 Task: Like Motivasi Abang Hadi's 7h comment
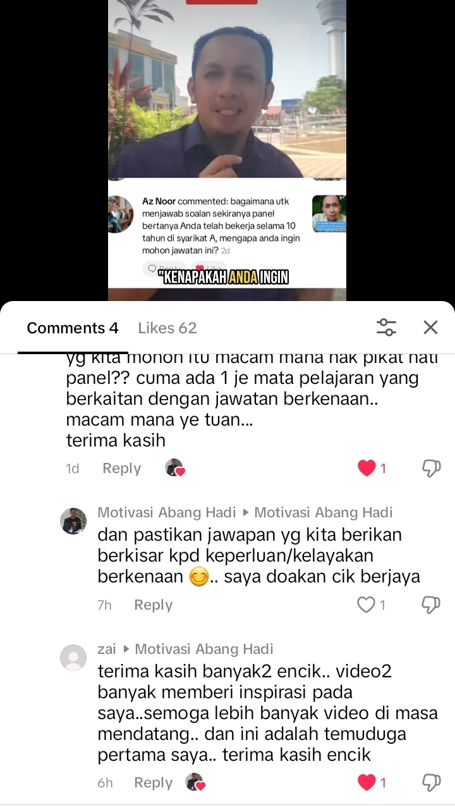(x=367, y=605)
